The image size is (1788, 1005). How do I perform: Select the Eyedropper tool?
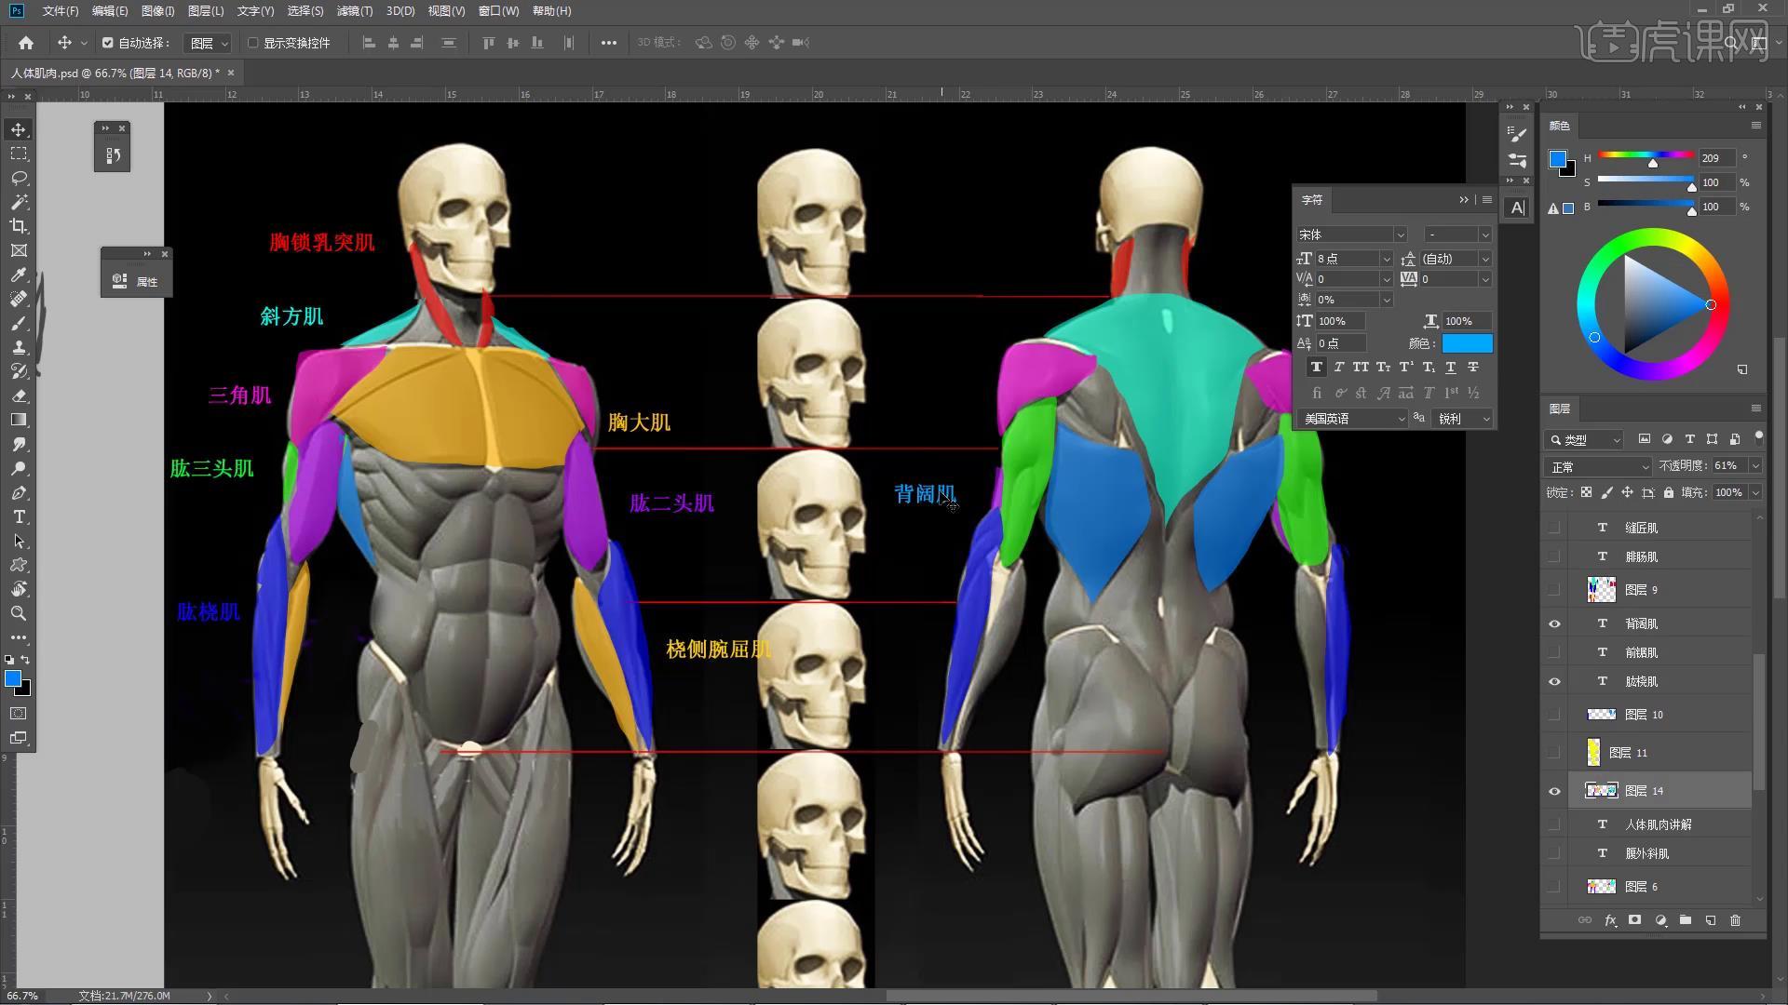19,275
